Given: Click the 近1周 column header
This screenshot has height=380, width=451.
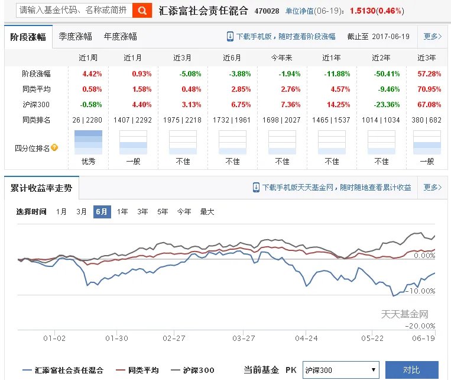Looking at the screenshot, I should (88, 58).
